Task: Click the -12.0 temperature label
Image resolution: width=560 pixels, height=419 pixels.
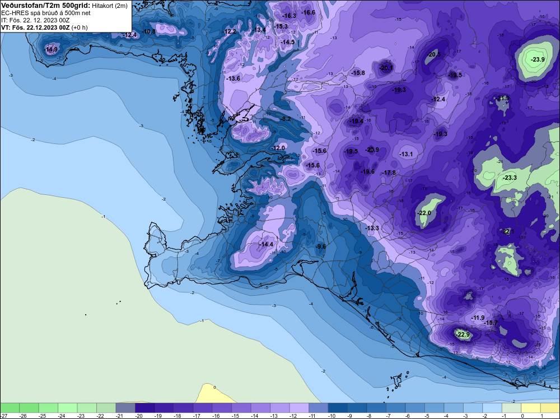Action: [278, 148]
